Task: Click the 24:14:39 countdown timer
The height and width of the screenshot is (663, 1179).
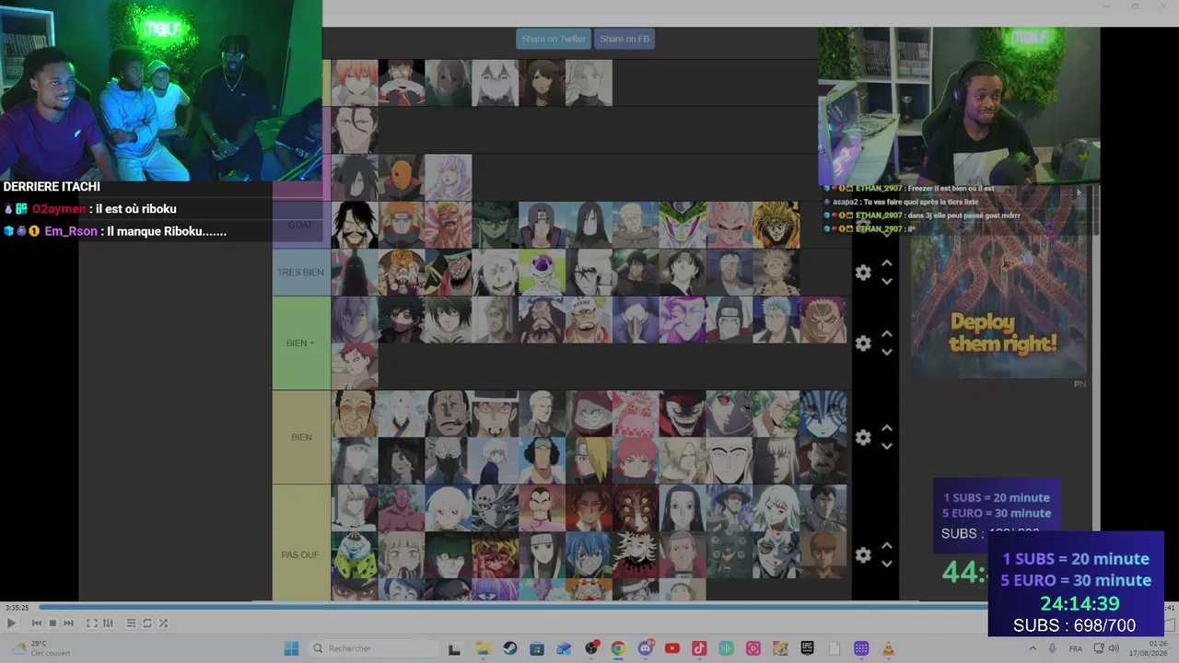Action: (1080, 604)
